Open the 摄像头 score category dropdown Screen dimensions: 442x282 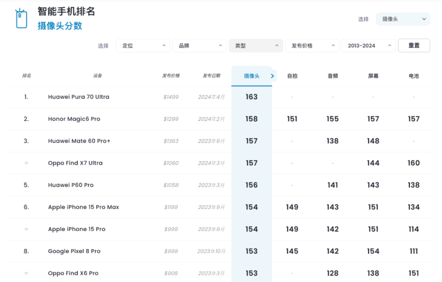tap(403, 19)
